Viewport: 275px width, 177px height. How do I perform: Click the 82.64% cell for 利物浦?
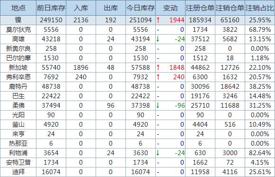click(x=260, y=153)
